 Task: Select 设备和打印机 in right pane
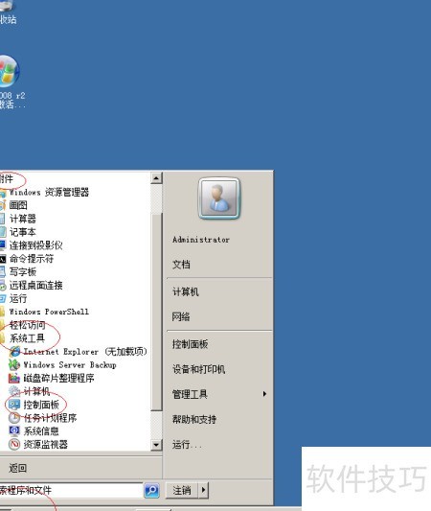click(x=198, y=369)
